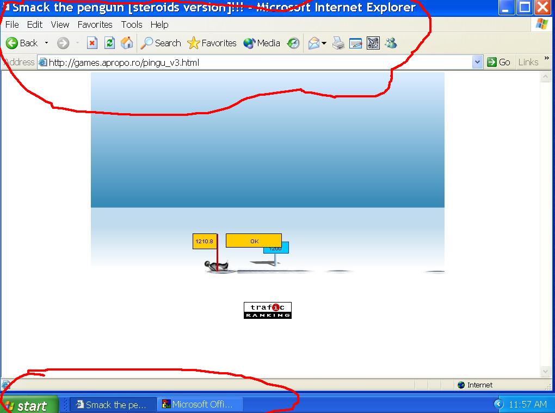This screenshot has height=413, width=555.
Task: Open the Favorites star pane
Action: (212, 43)
